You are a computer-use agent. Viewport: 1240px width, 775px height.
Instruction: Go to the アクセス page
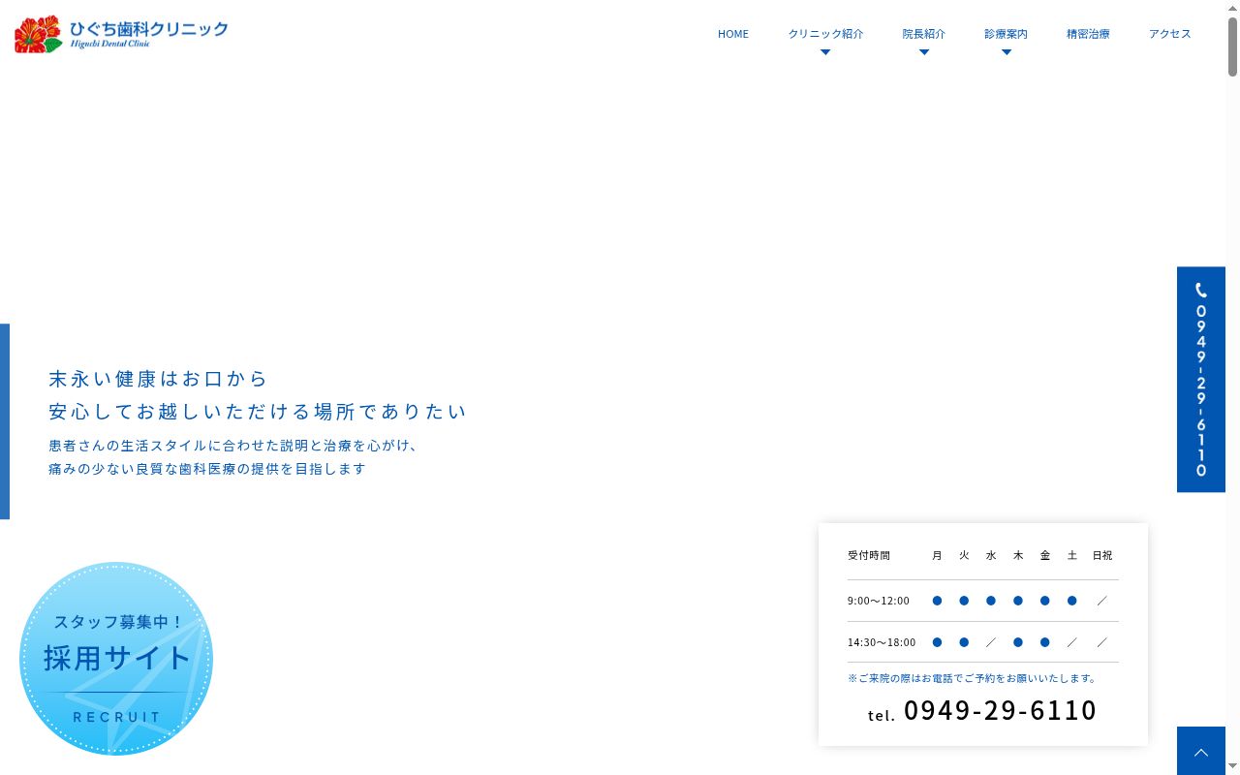coord(1170,34)
